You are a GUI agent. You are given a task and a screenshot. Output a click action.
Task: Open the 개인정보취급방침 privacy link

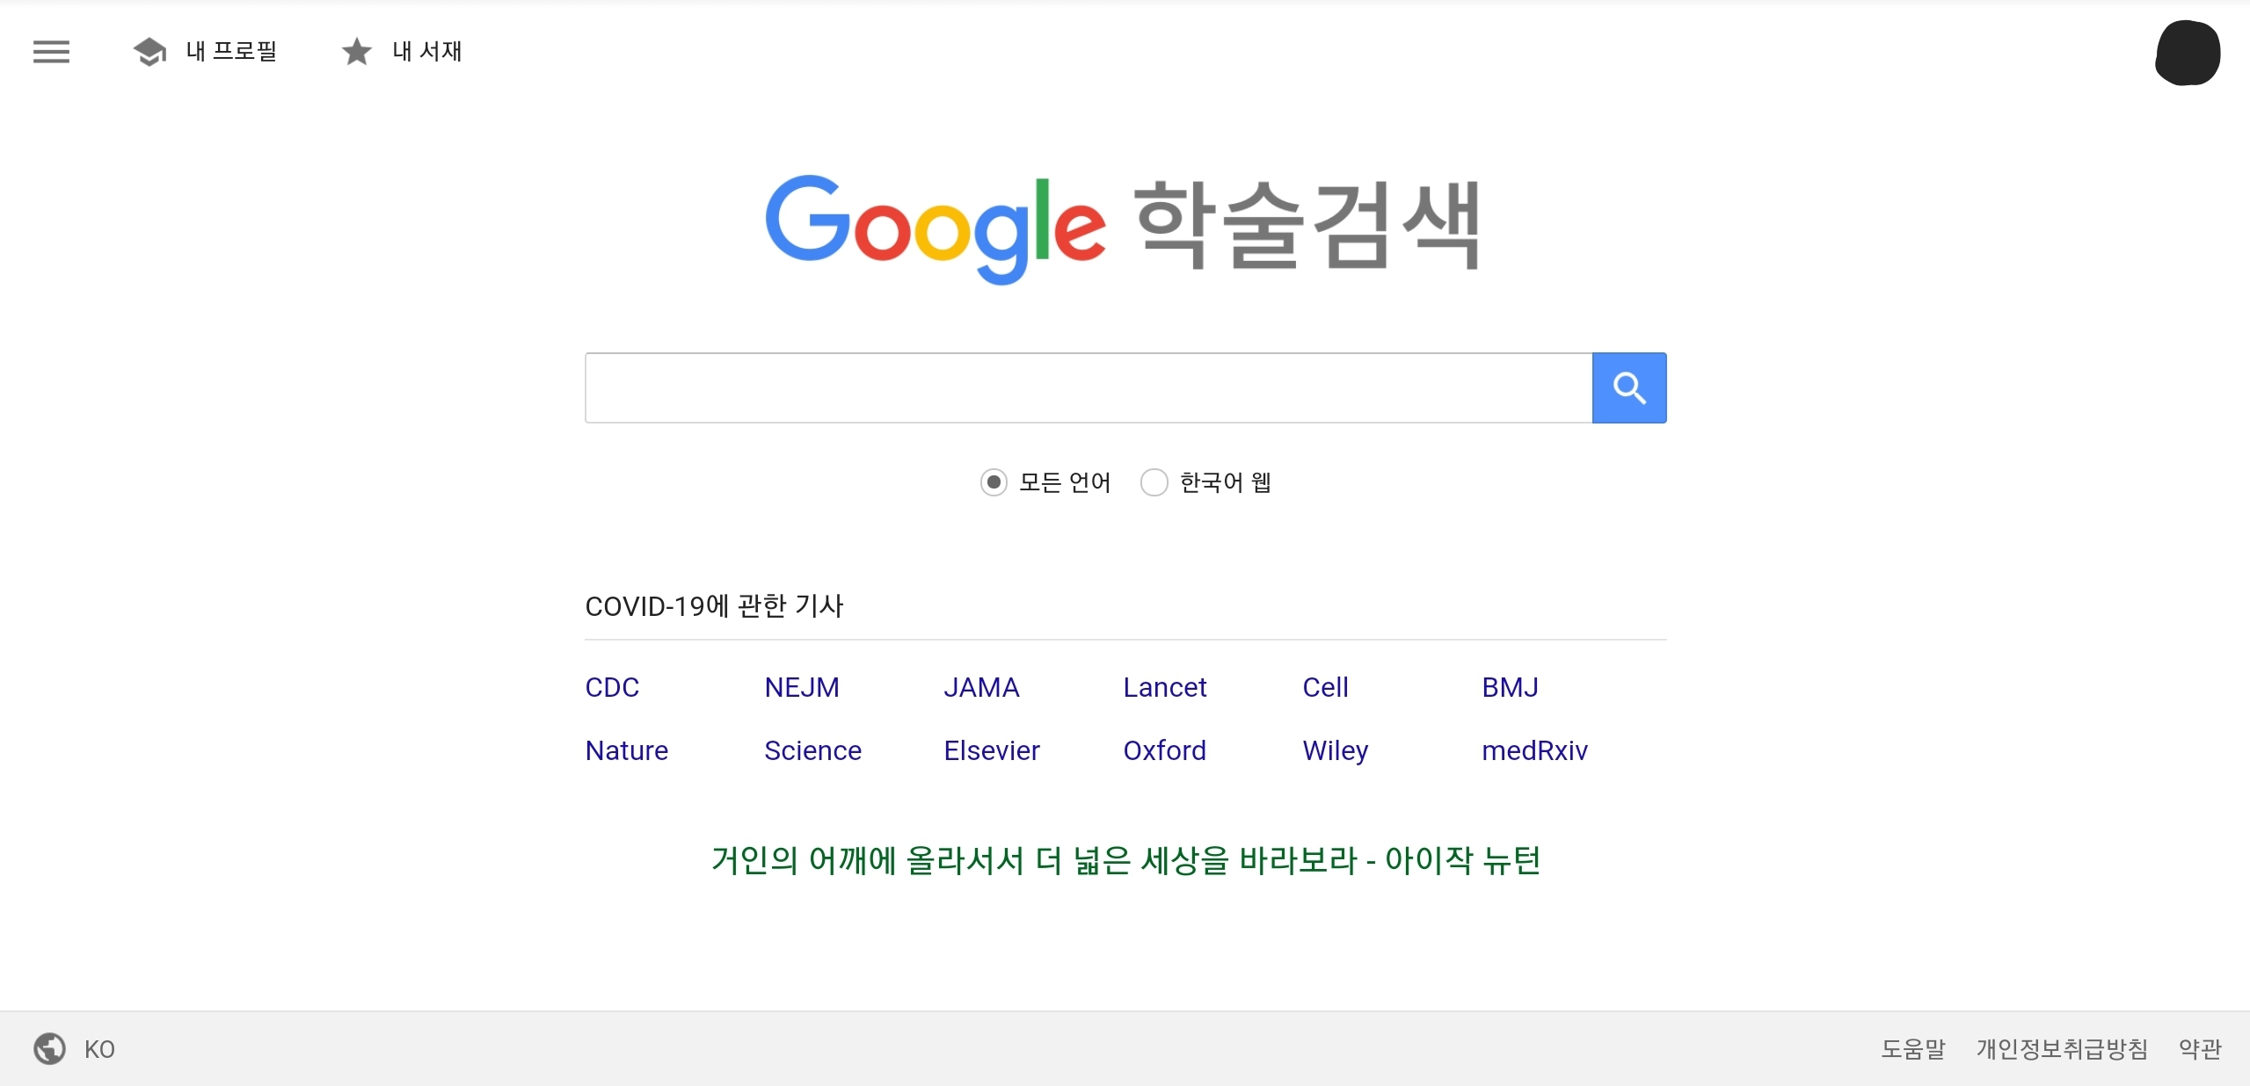click(2063, 1048)
